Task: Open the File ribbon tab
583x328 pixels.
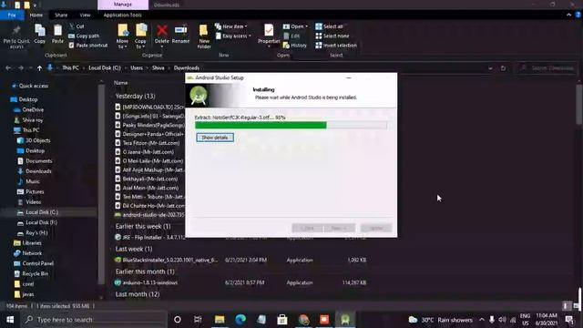Action: click(x=12, y=15)
